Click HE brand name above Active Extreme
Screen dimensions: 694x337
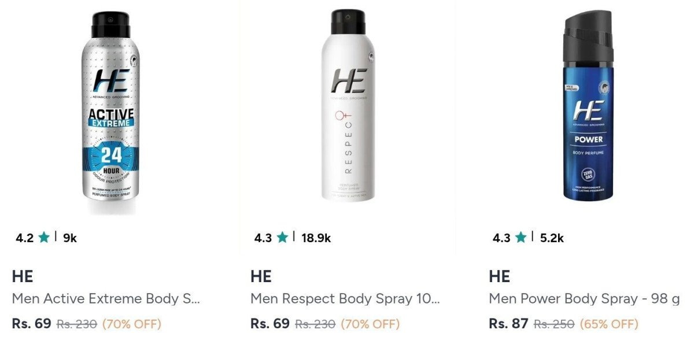click(x=23, y=276)
